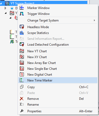Image resolution: width=99 pixels, height=116 pixels.
Task: Click the Properties wrench icon
Action: (x=22, y=111)
